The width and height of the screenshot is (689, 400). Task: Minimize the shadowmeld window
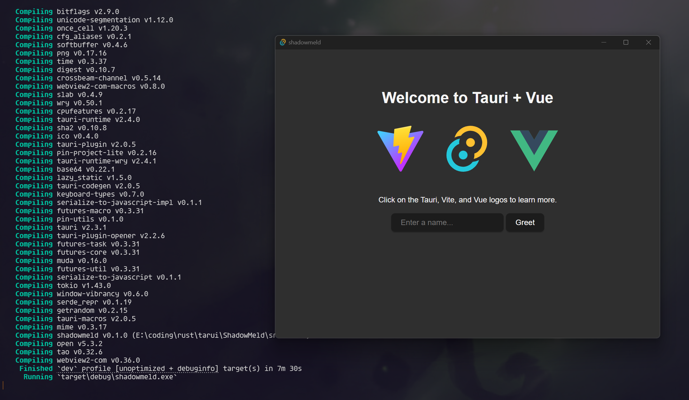(x=604, y=42)
